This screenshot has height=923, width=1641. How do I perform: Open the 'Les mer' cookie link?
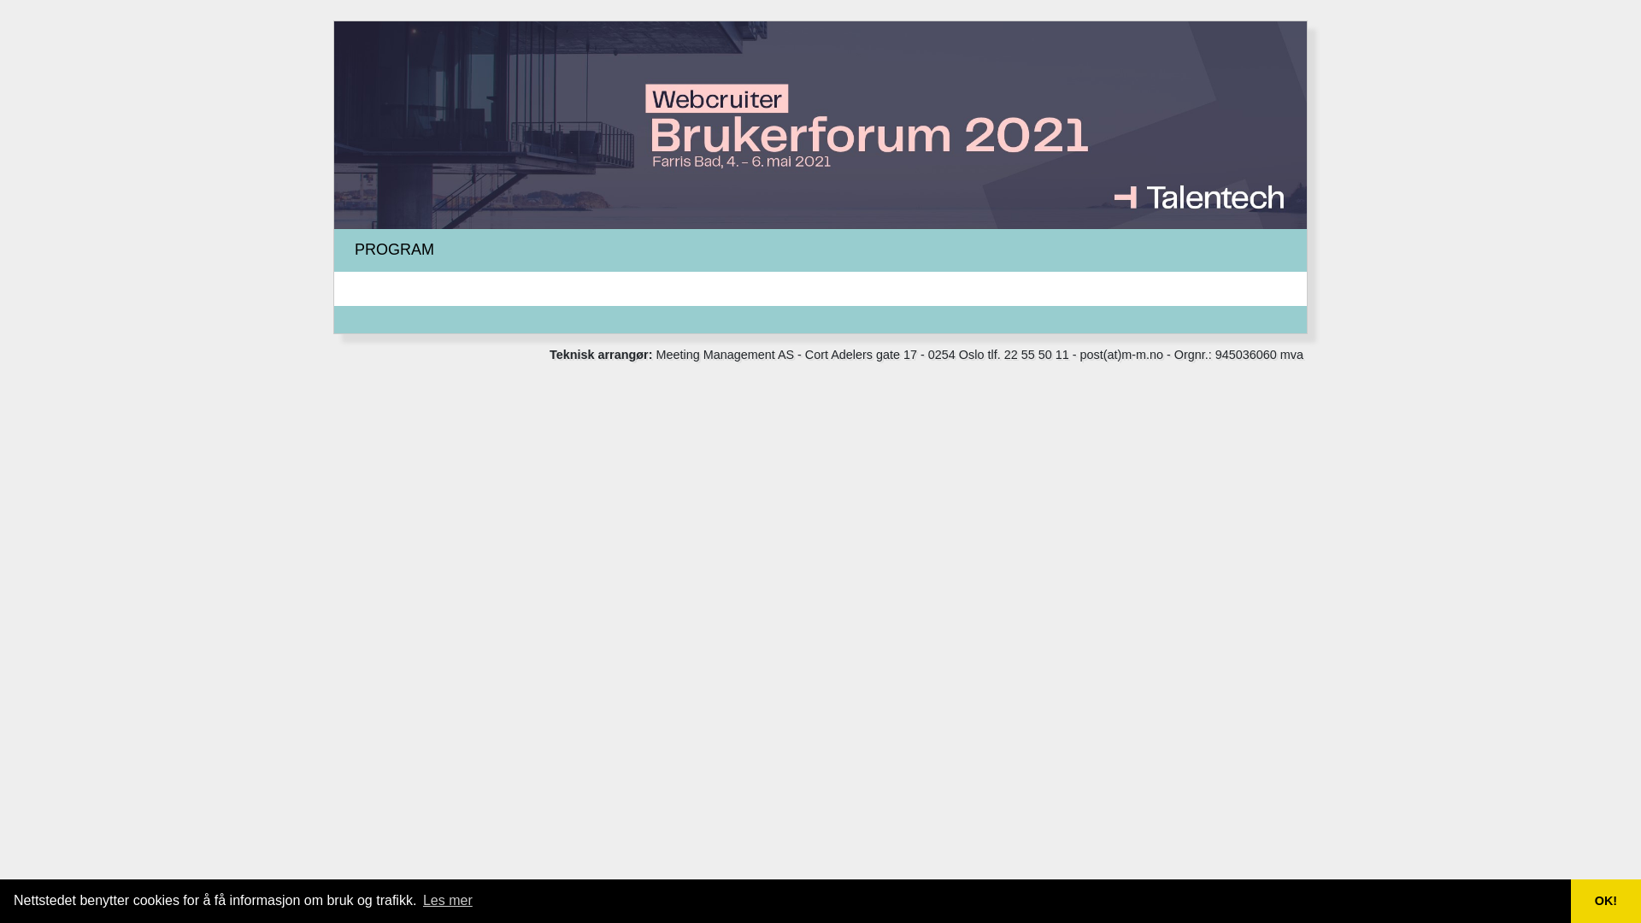(x=448, y=901)
